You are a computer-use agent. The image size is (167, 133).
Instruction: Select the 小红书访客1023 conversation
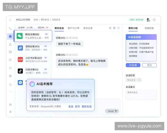(33, 60)
